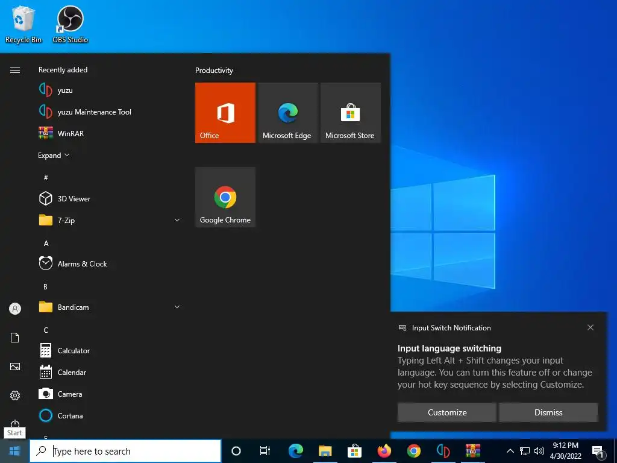The height and width of the screenshot is (463, 617).
Task: Open the Microsoft Edge tile
Action: 287,113
